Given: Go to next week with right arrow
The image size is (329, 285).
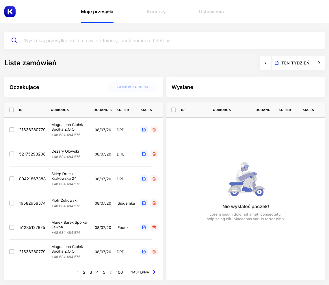Looking at the screenshot, I should (319, 63).
